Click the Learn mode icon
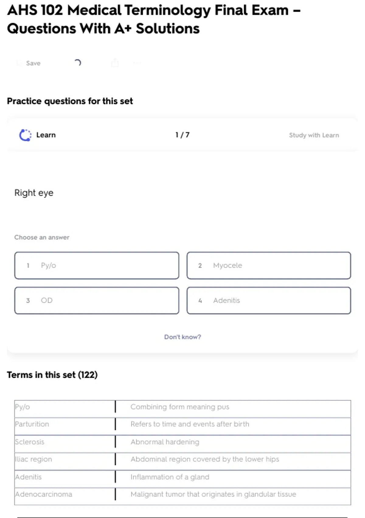Image resolution: width=365 pixels, height=518 pixels. point(25,135)
